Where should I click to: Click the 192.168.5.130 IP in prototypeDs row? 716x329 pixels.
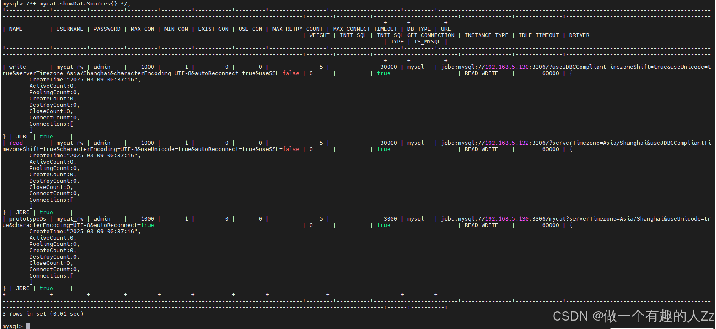[x=506, y=219]
